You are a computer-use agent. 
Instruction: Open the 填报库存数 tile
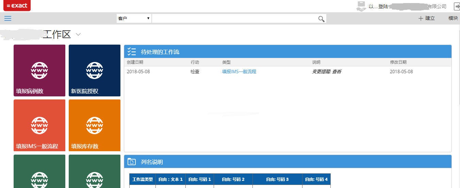click(95, 125)
